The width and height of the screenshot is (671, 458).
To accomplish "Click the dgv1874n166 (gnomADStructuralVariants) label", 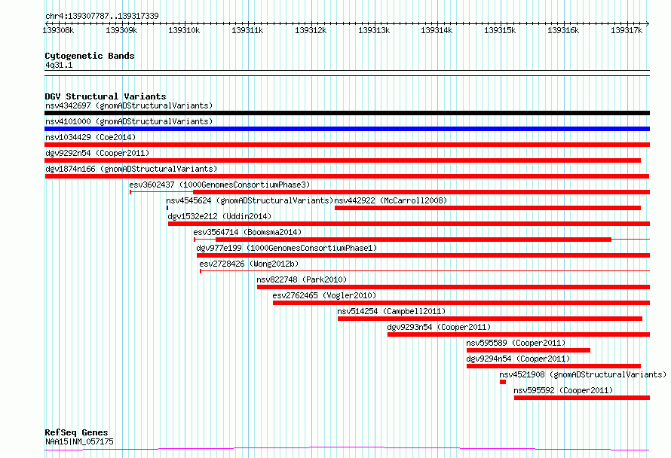I will (131, 169).
